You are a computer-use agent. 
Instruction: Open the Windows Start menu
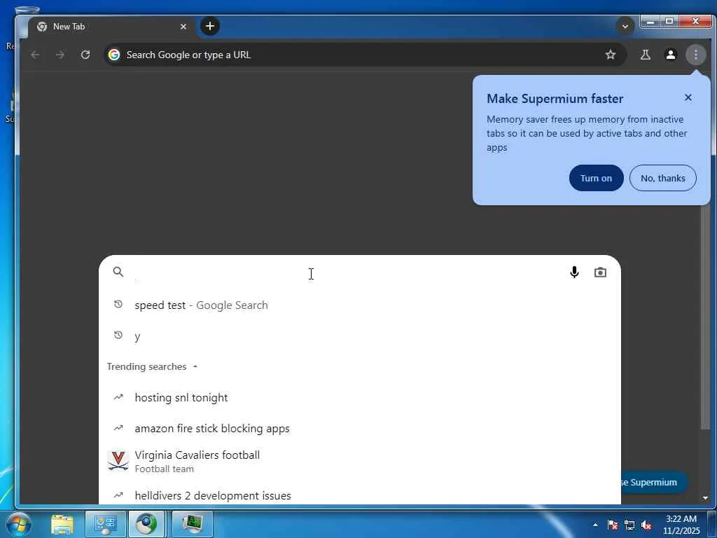pos(19,524)
